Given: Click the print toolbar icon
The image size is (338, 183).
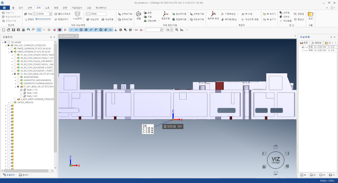Looking at the screenshot, I should 24,30.
